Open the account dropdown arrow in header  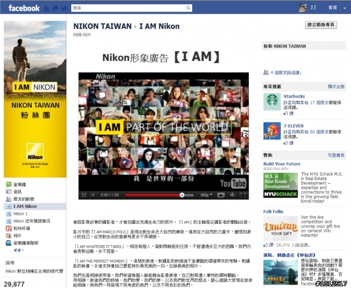[x=344, y=8]
